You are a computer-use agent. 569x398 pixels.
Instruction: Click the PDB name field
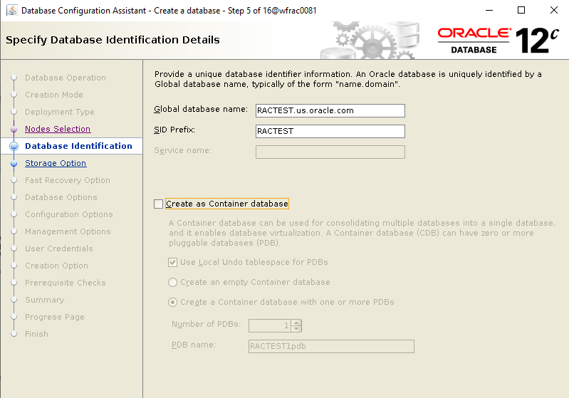[331, 346]
